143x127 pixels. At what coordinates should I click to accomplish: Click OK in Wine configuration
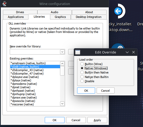pos(55,120)
